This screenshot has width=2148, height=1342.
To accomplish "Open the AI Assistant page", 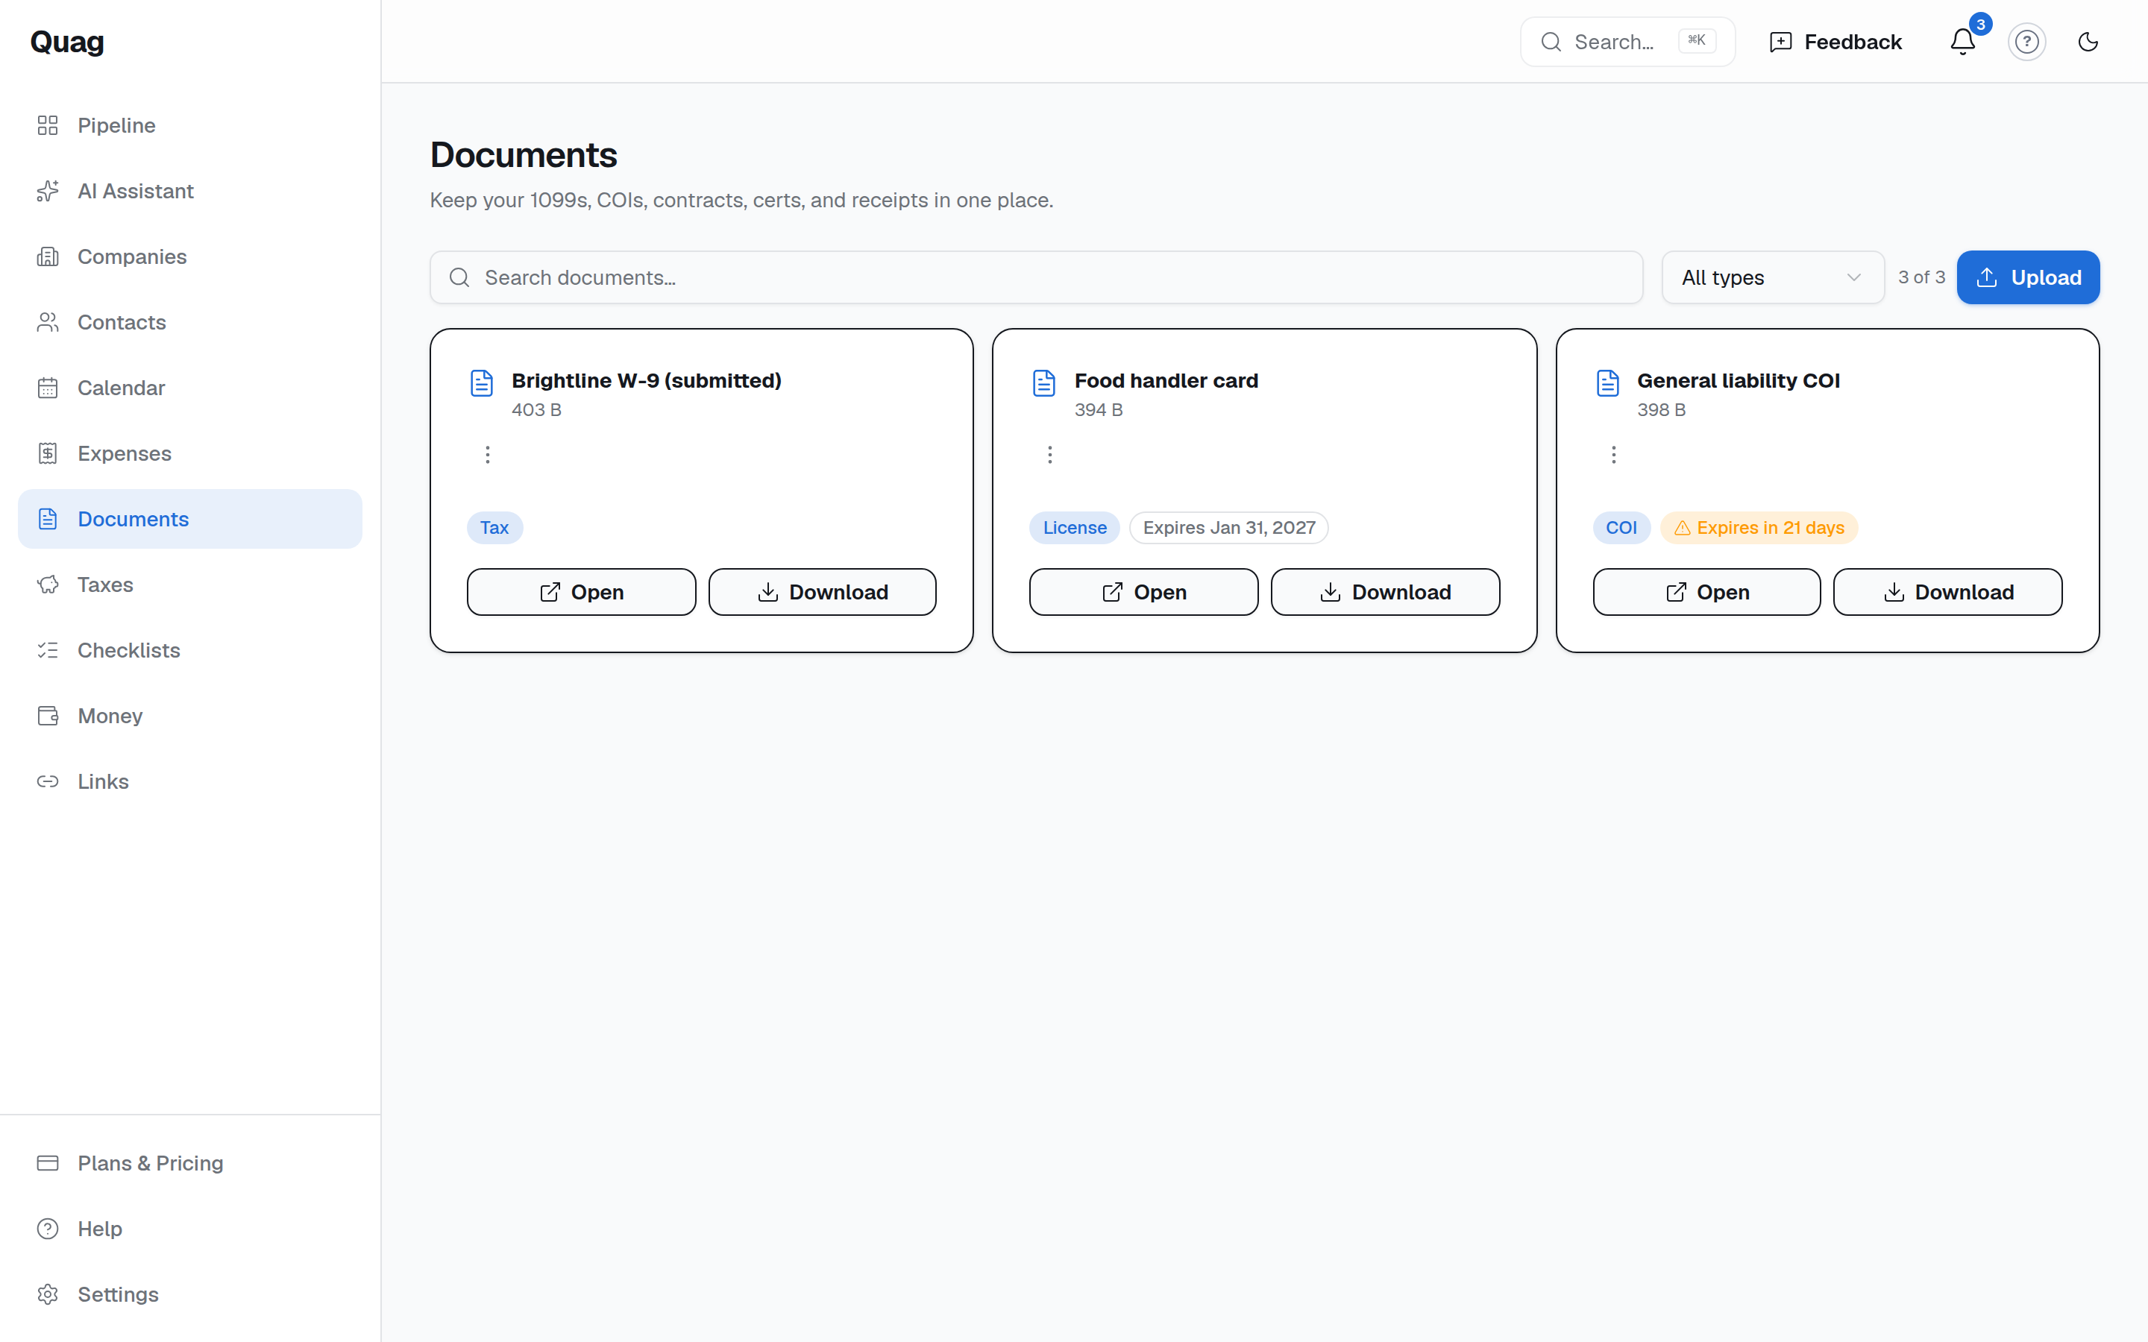I will coord(190,191).
